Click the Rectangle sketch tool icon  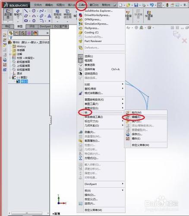click(26, 16)
